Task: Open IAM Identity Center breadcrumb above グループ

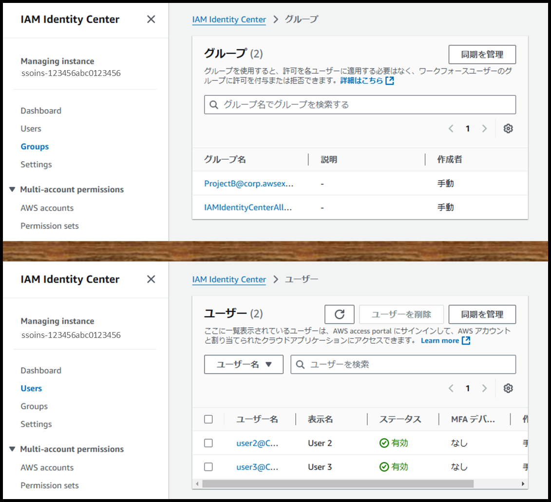Action: [x=229, y=19]
